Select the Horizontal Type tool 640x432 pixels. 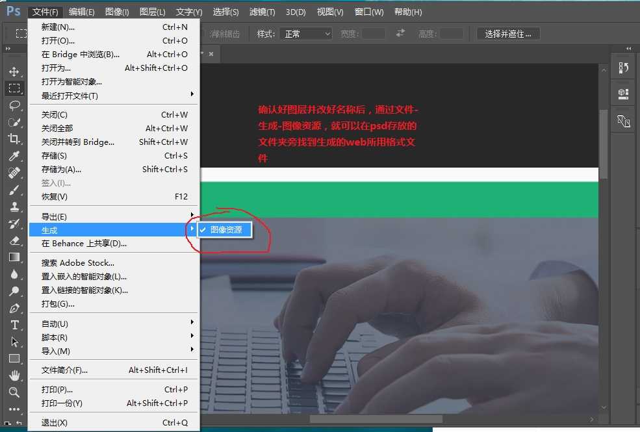(x=14, y=325)
